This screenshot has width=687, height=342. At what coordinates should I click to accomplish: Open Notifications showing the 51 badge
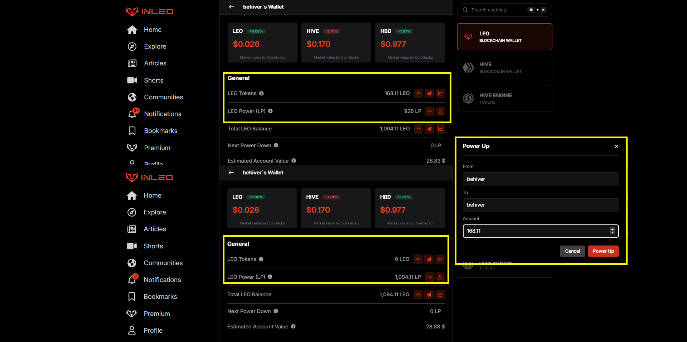coord(154,280)
